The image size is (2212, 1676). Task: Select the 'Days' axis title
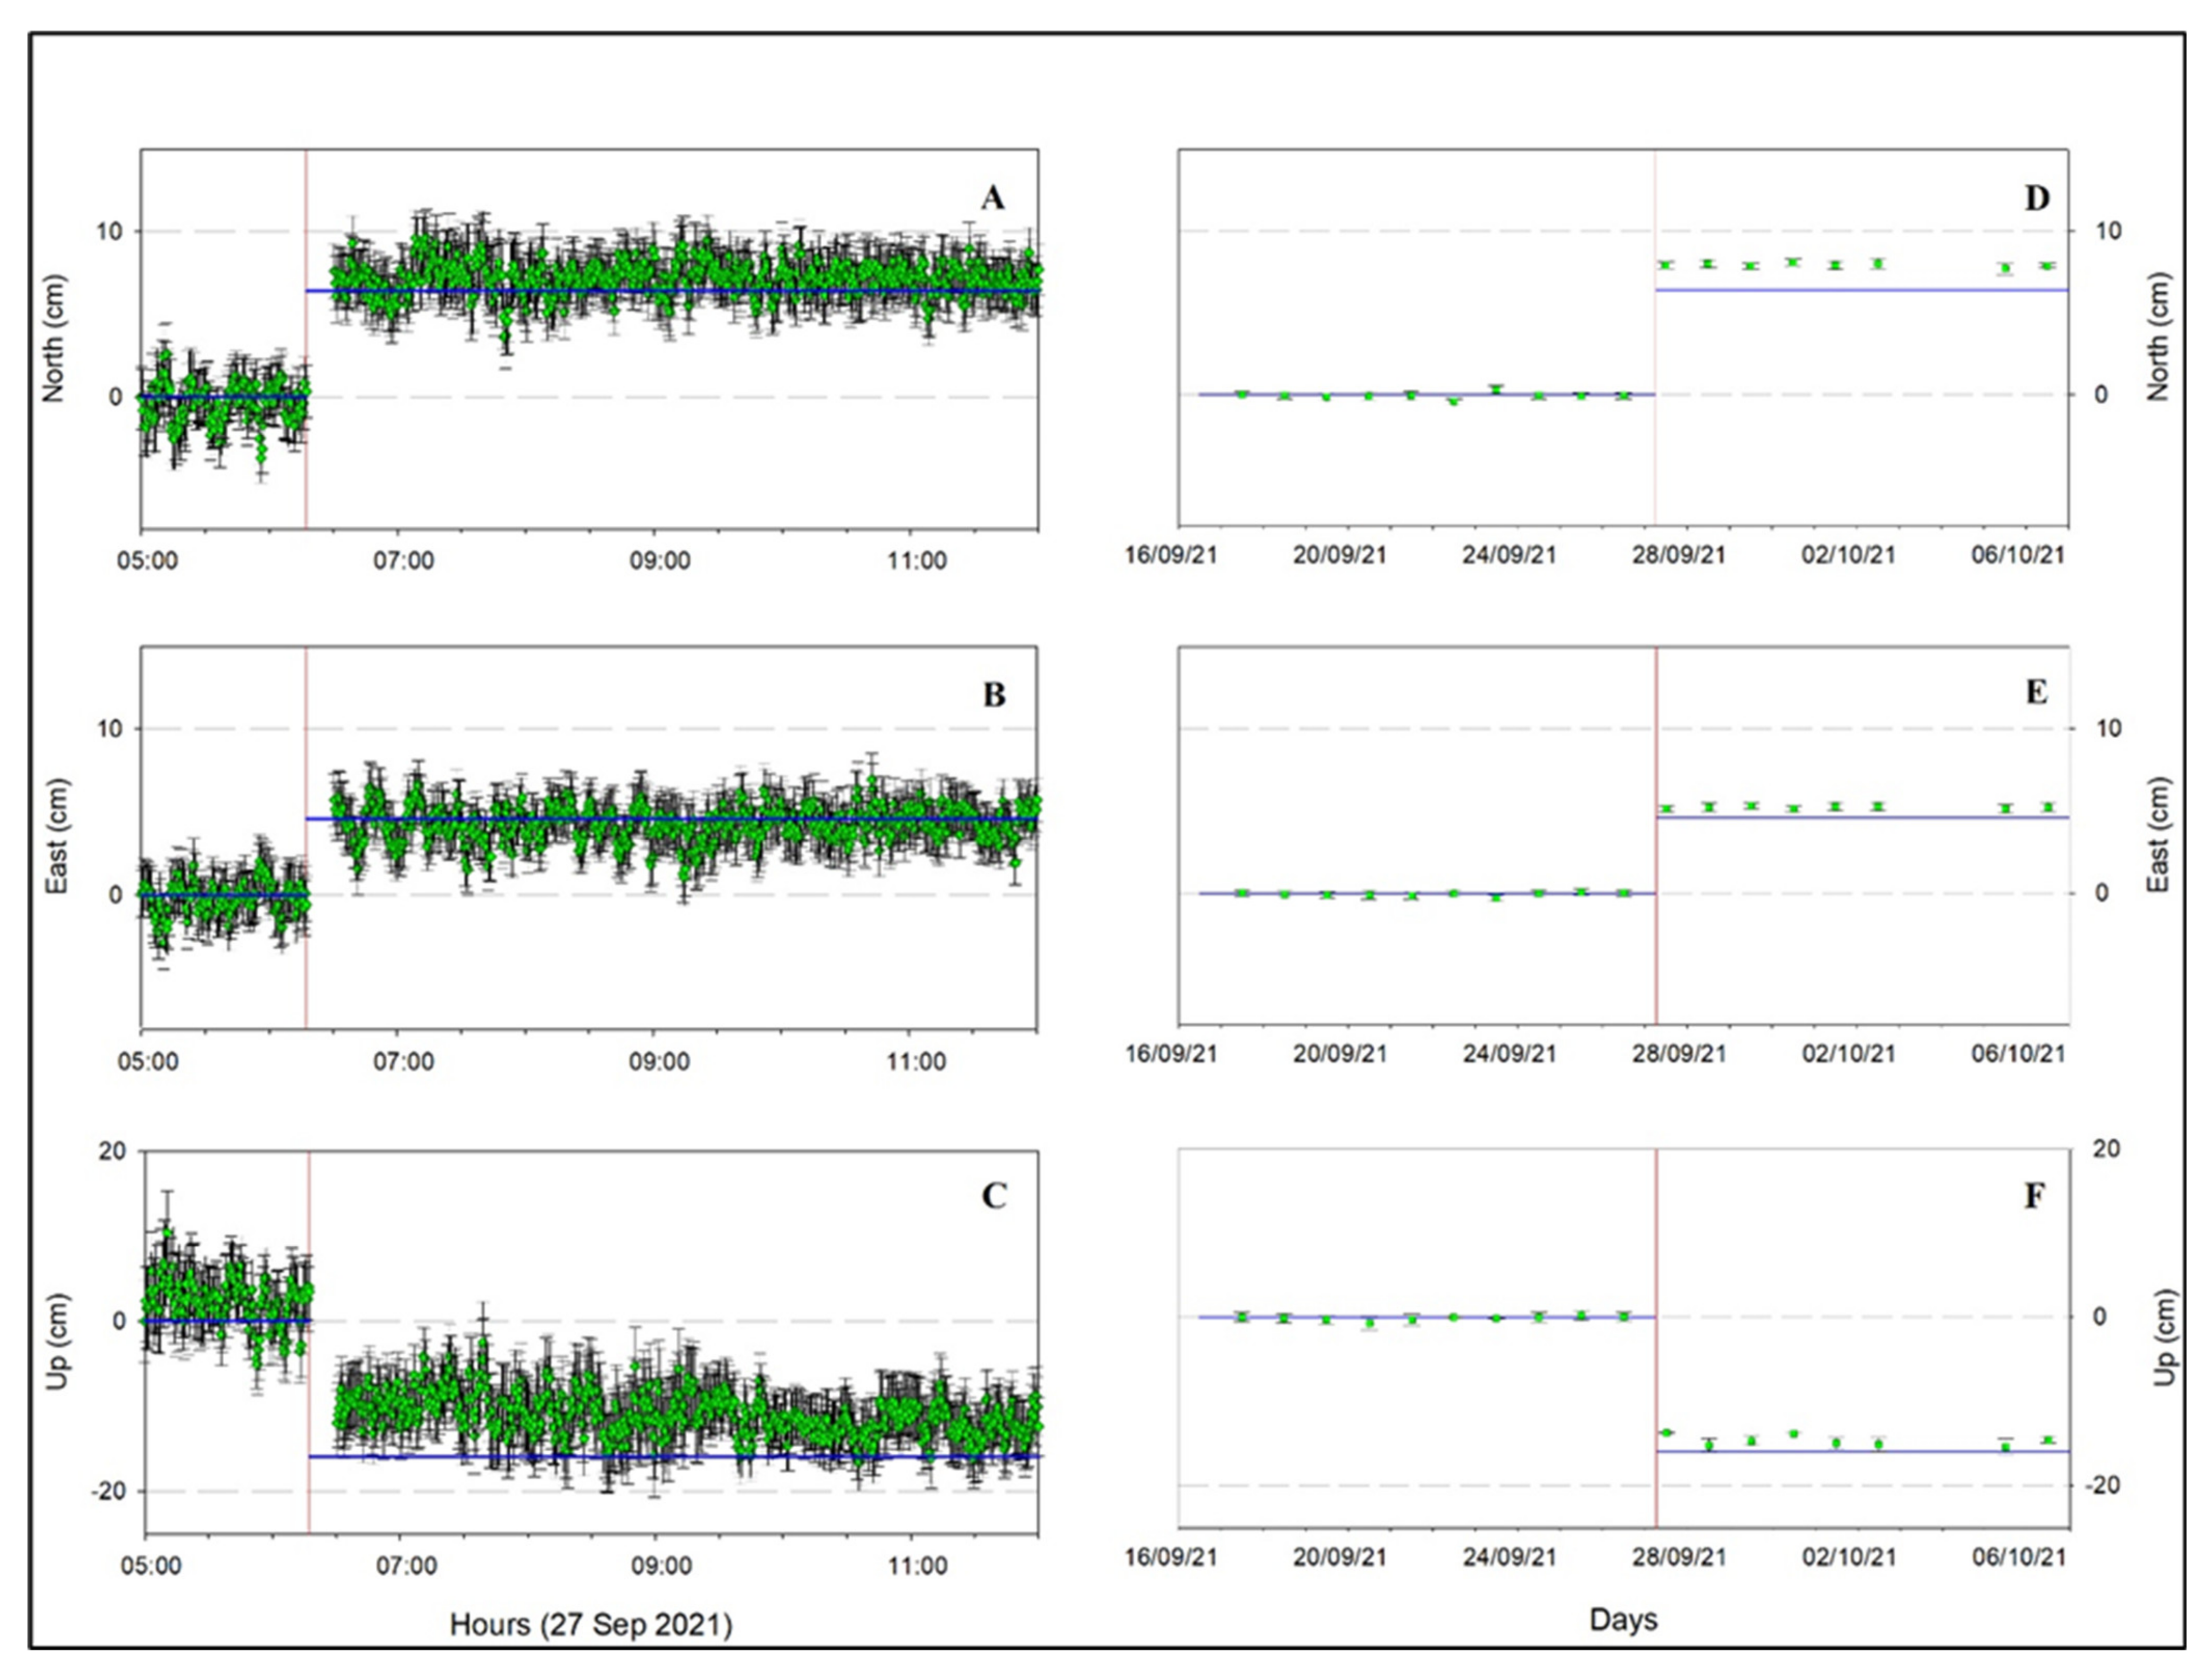(1623, 1620)
